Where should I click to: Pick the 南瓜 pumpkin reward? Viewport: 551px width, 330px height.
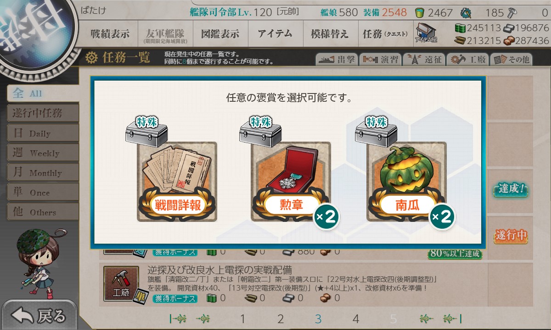coord(407,181)
